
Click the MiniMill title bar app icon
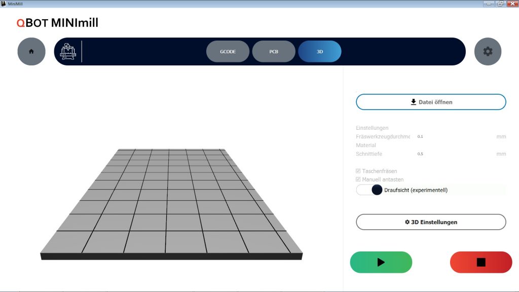(4, 4)
